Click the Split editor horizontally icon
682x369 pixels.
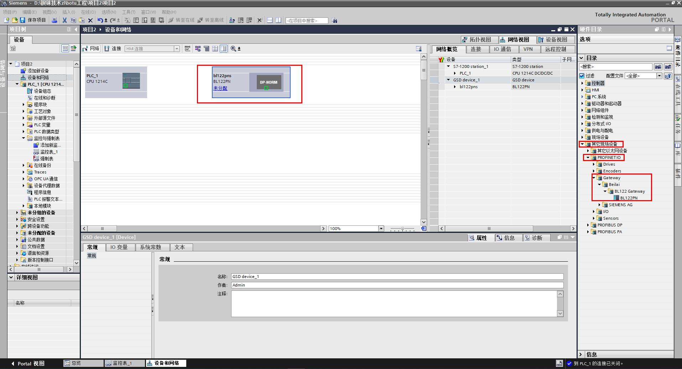[x=270, y=20]
